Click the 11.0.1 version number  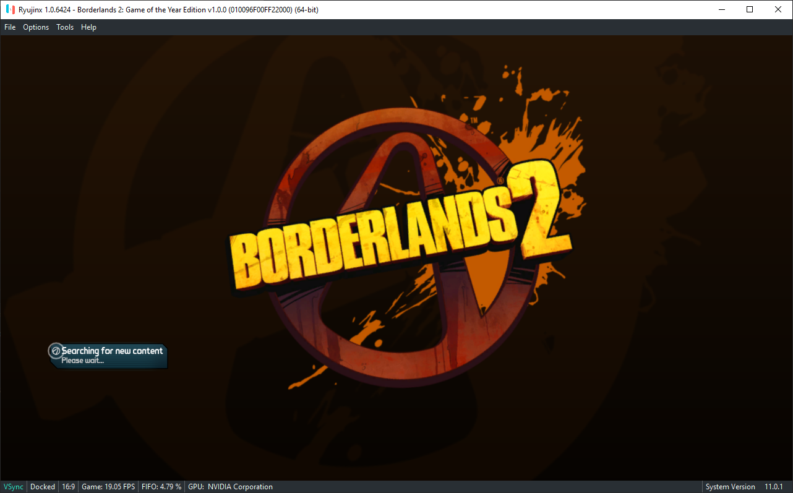(x=775, y=487)
